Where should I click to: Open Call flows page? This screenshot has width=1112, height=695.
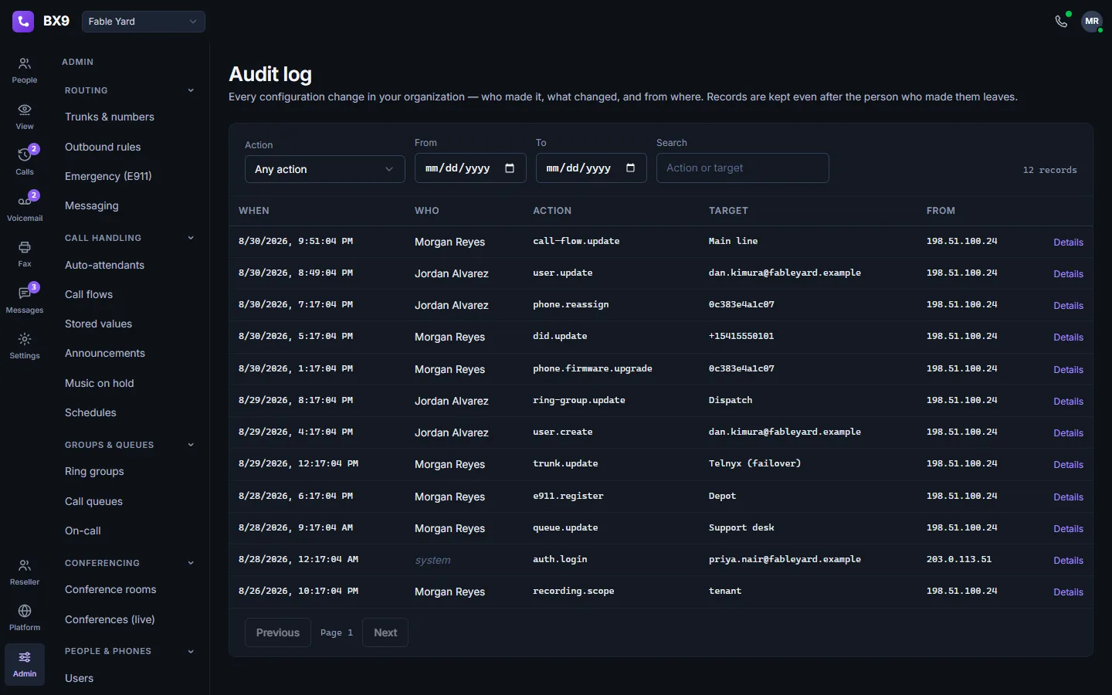click(89, 294)
